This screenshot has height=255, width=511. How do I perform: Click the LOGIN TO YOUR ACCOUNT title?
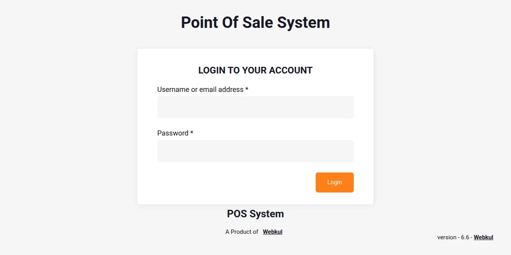click(256, 70)
